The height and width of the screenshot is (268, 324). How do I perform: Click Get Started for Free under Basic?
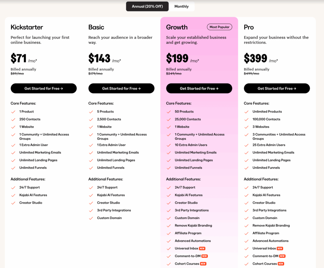[x=121, y=89]
